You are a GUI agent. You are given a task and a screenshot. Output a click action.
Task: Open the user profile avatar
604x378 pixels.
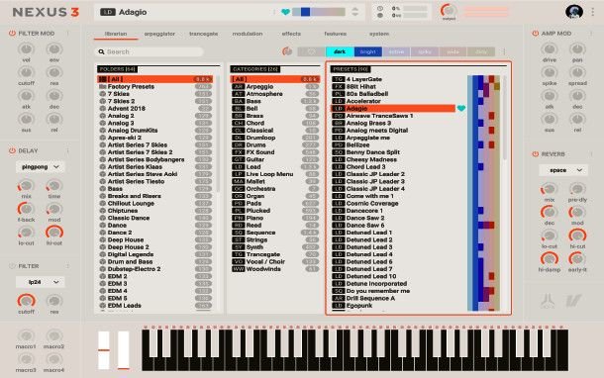tap(574, 12)
